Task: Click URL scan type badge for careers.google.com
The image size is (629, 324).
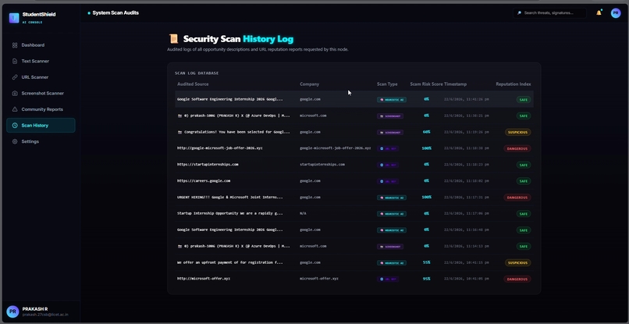Action: point(388,181)
